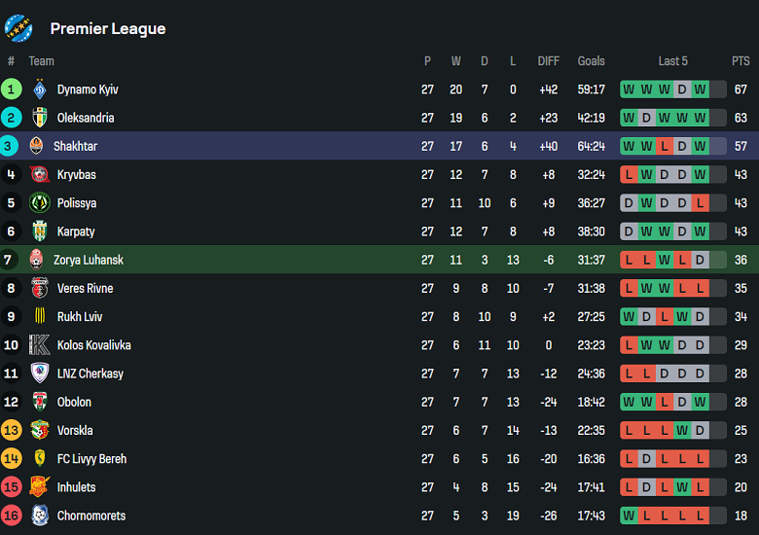Click Dynamo Kyiv's first Last 5 result badge
Screen dimensions: 759x535
629,89
